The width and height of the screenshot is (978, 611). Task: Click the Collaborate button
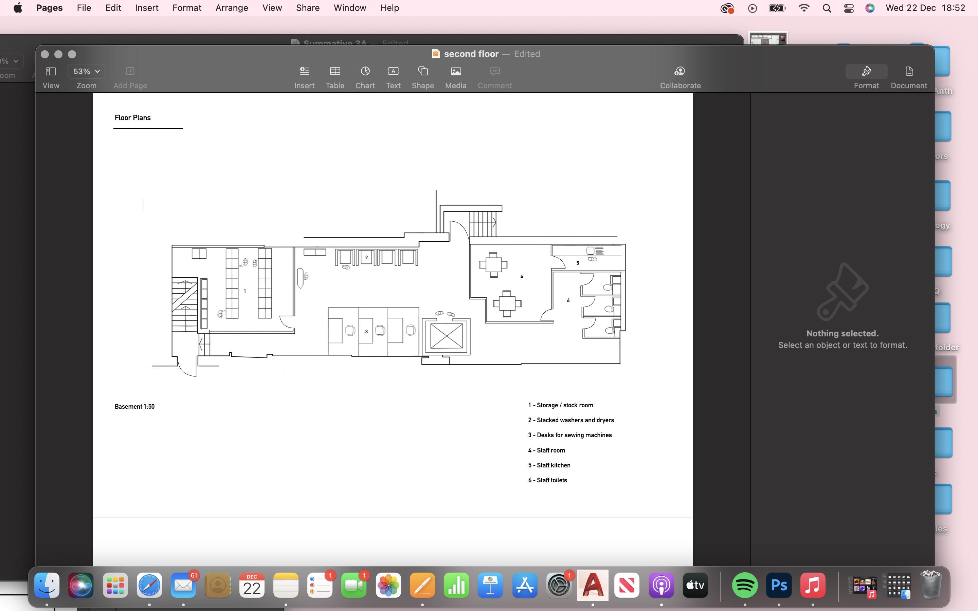(x=680, y=72)
